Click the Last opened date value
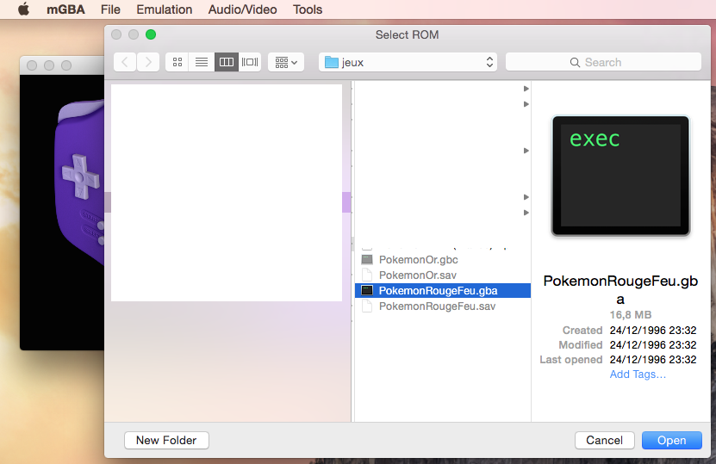The image size is (716, 464). [x=653, y=360]
